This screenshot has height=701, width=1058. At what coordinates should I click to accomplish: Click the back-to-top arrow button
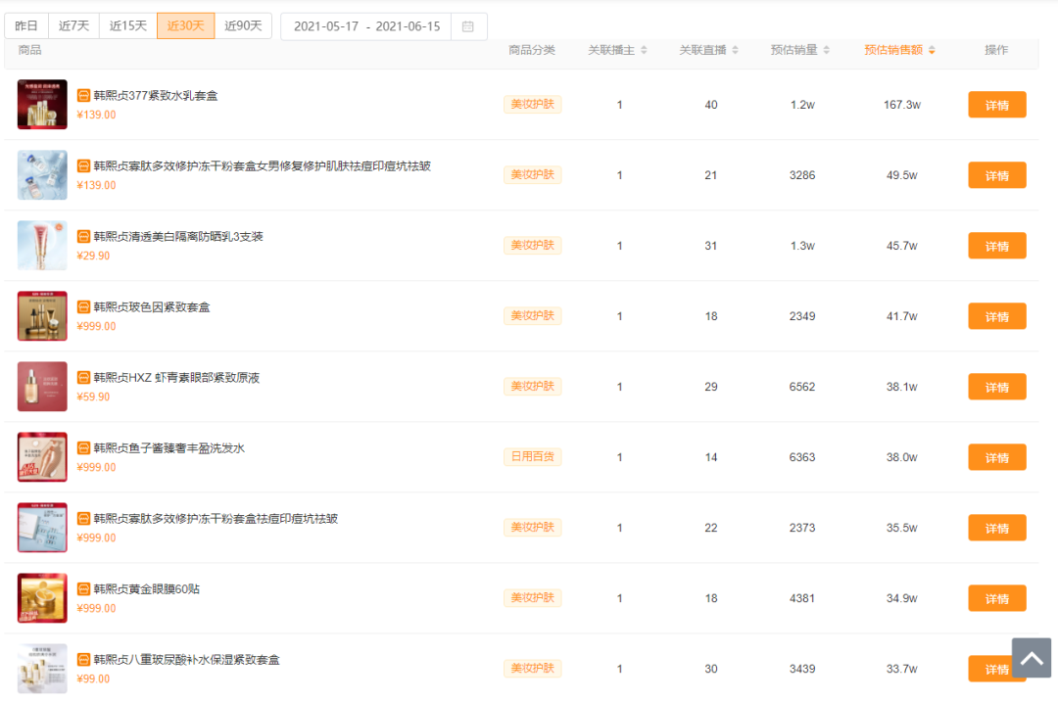[1031, 658]
